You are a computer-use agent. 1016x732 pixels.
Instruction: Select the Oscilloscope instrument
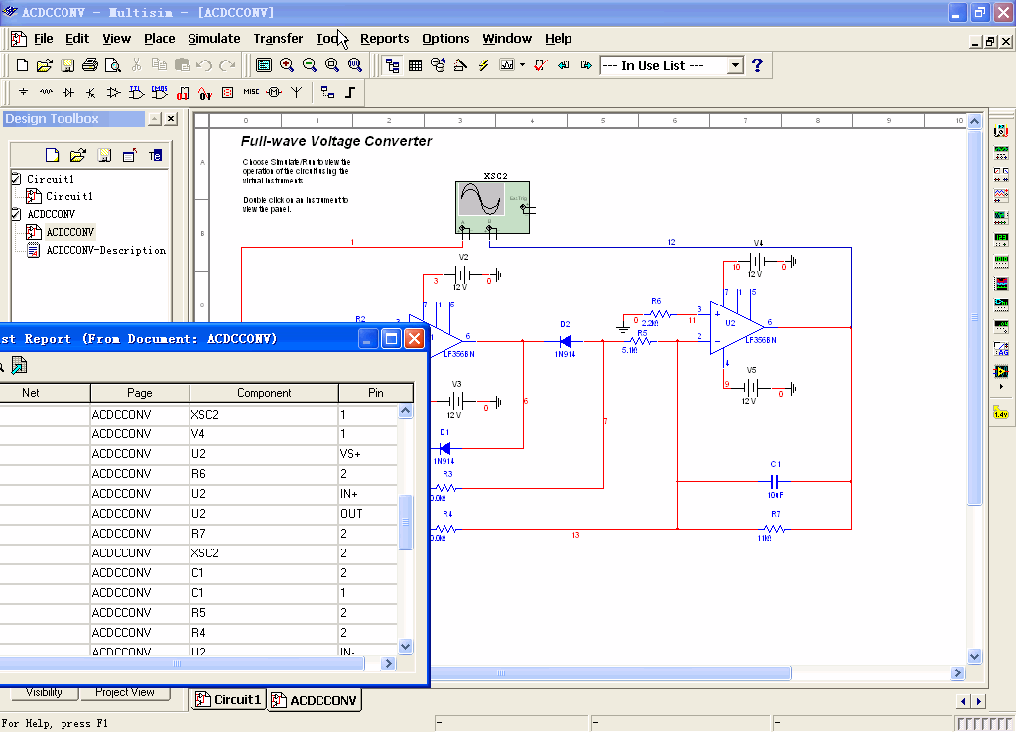1001,196
